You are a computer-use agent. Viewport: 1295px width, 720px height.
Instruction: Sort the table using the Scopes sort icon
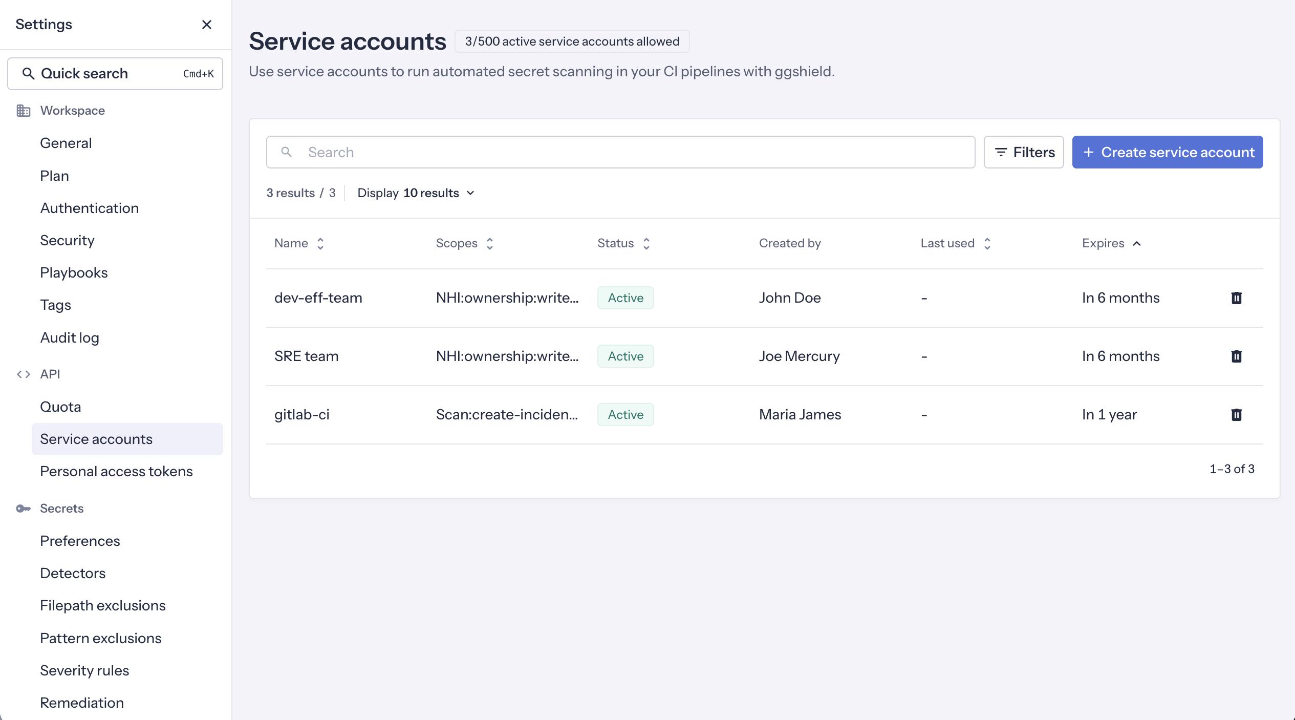click(x=489, y=244)
